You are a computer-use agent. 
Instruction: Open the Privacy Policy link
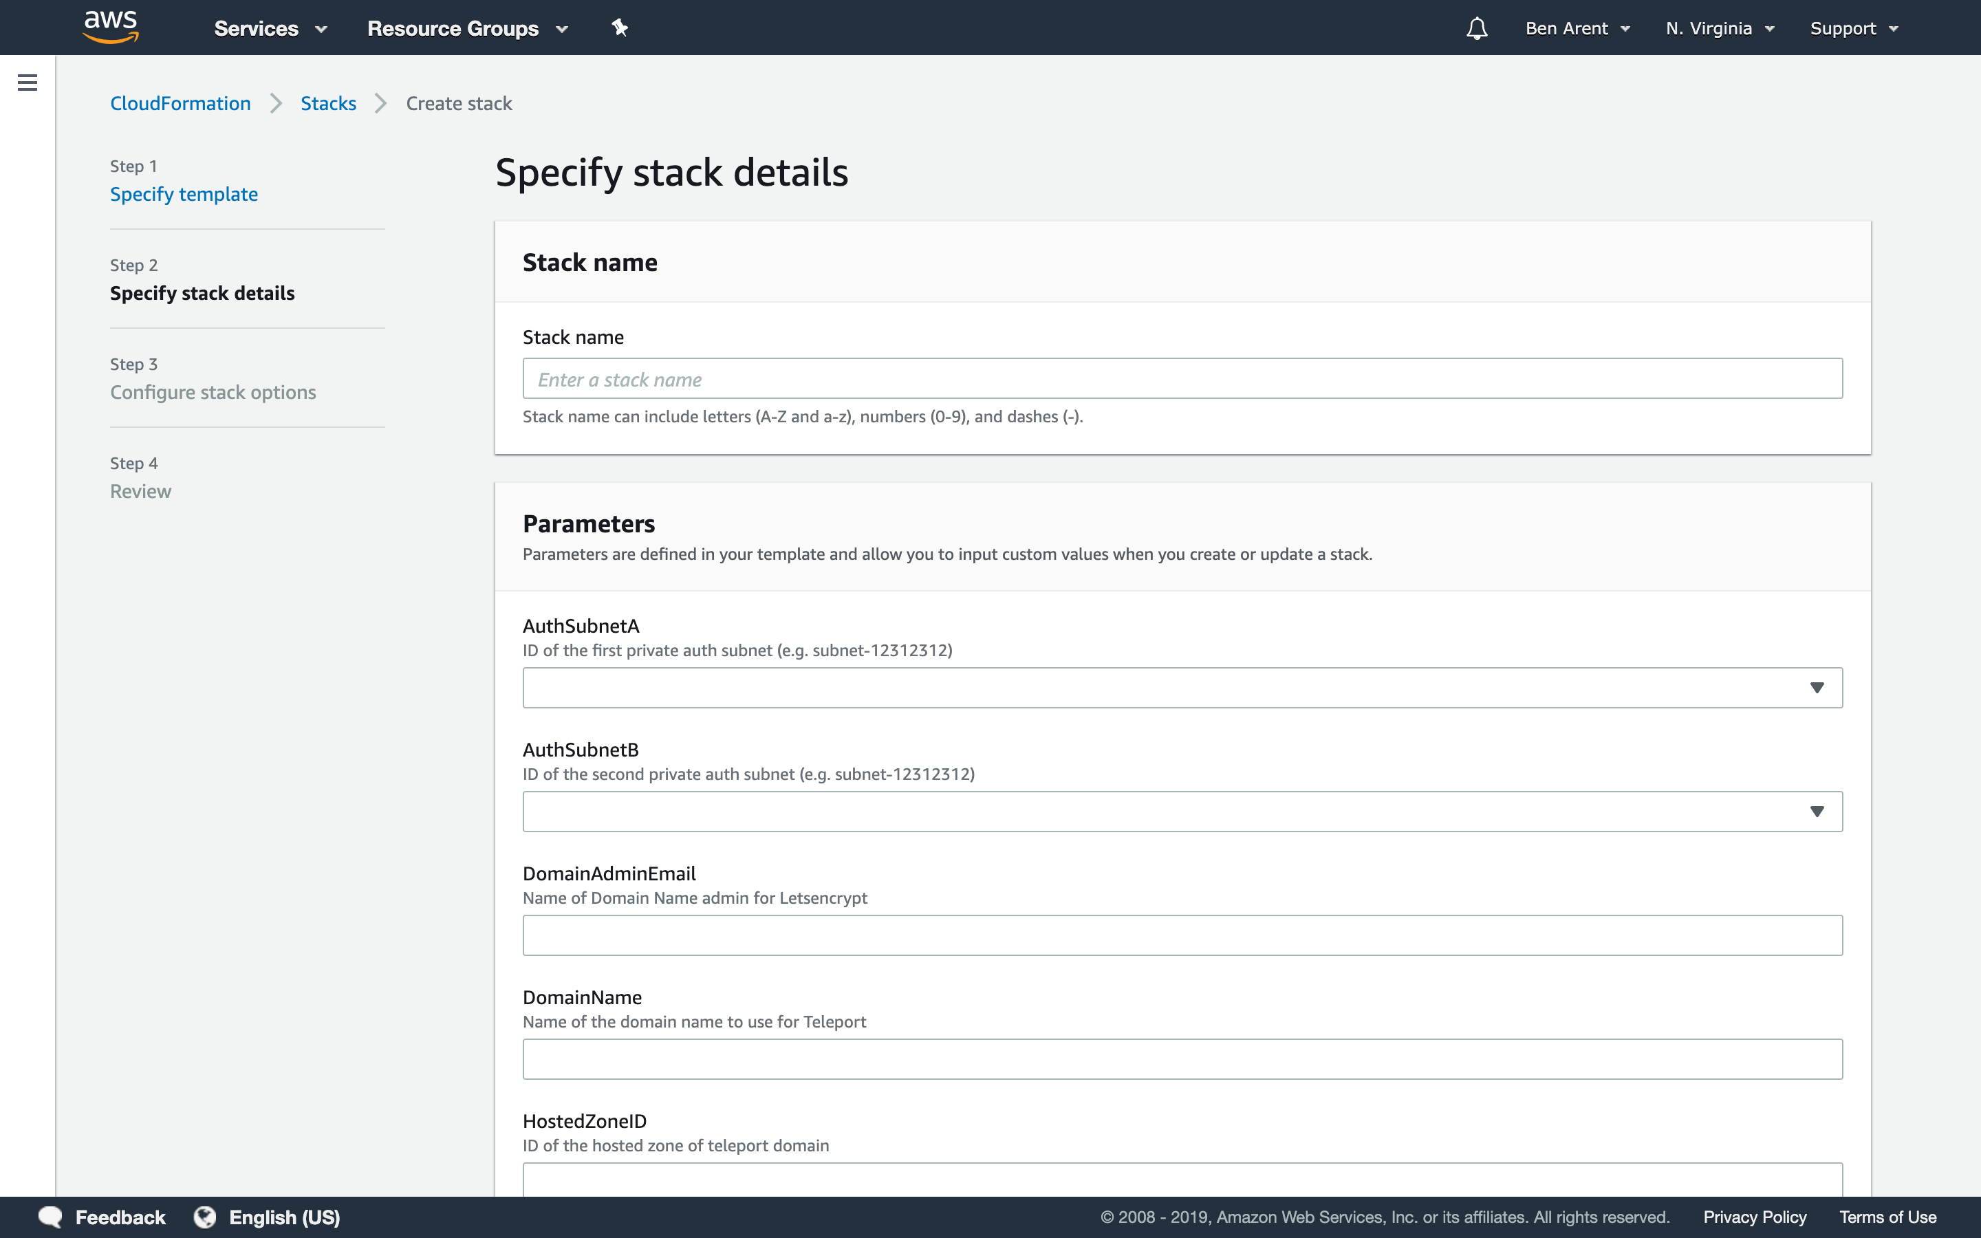(1754, 1217)
